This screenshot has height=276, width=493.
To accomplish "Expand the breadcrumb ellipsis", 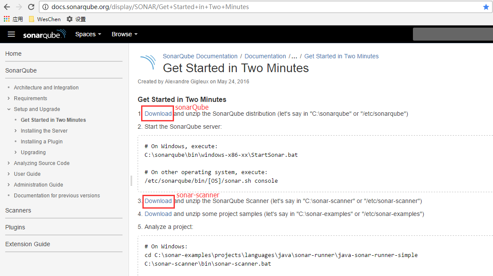I will (294, 57).
